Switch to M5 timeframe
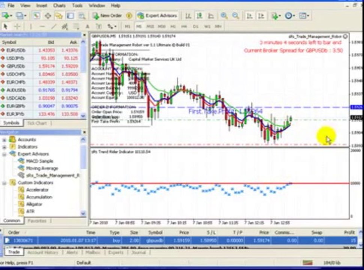Screen dimensions: 364x270 (139, 27)
